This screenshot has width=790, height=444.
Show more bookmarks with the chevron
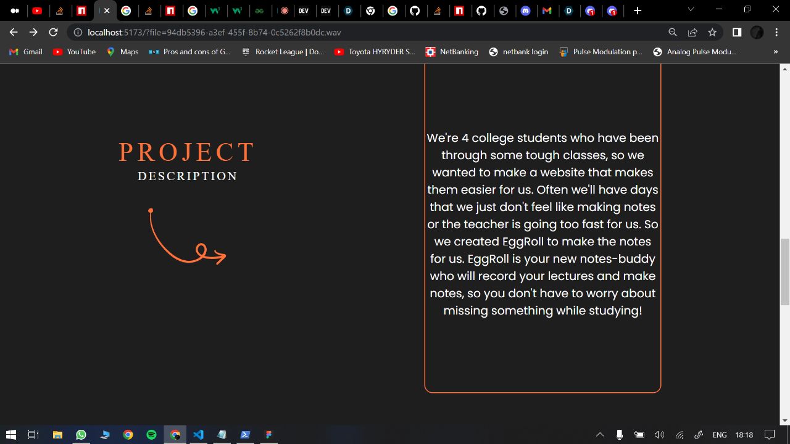point(776,52)
